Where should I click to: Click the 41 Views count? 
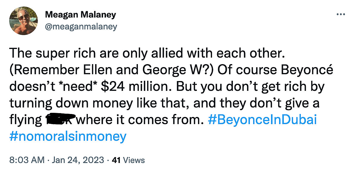coord(128,161)
